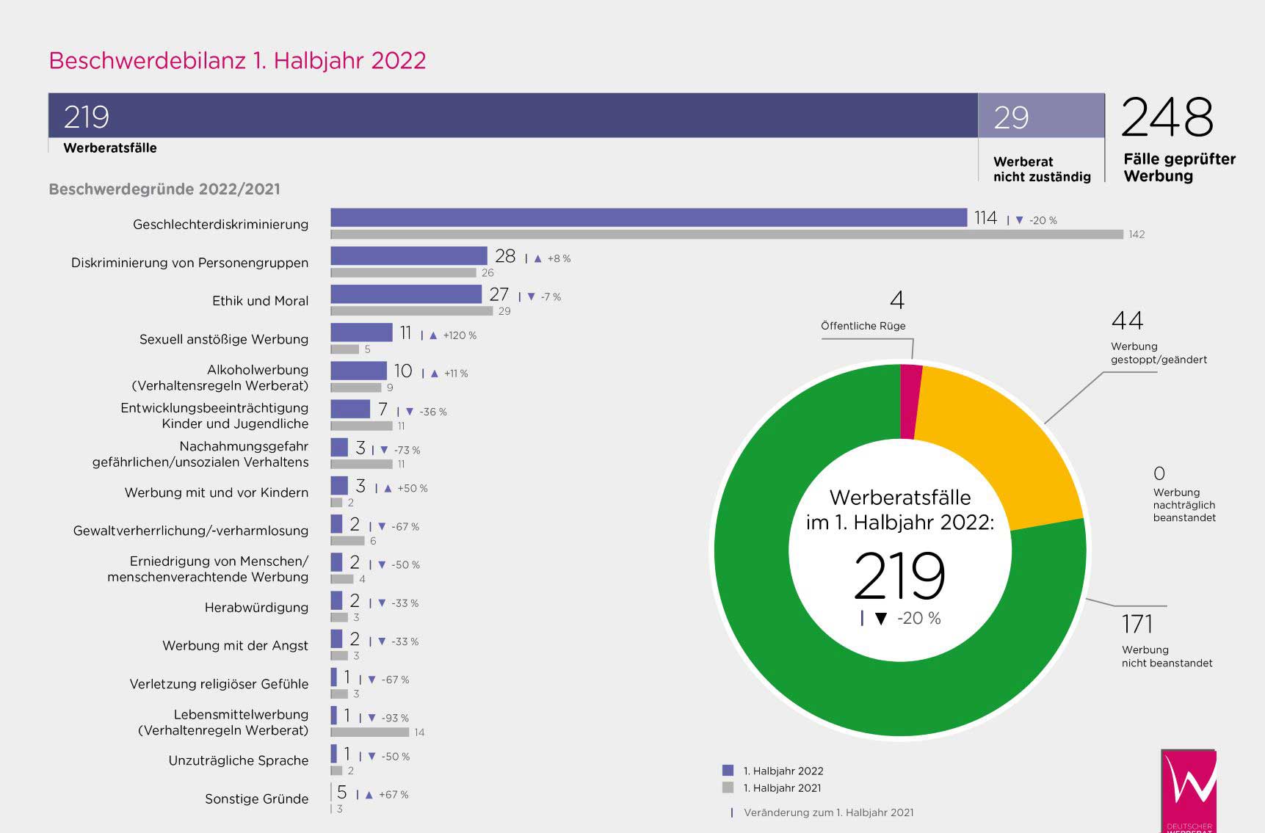The height and width of the screenshot is (833, 1265).
Task: Click the label Gewaltverherrlichung/-verharmlosung
Action: (x=191, y=531)
